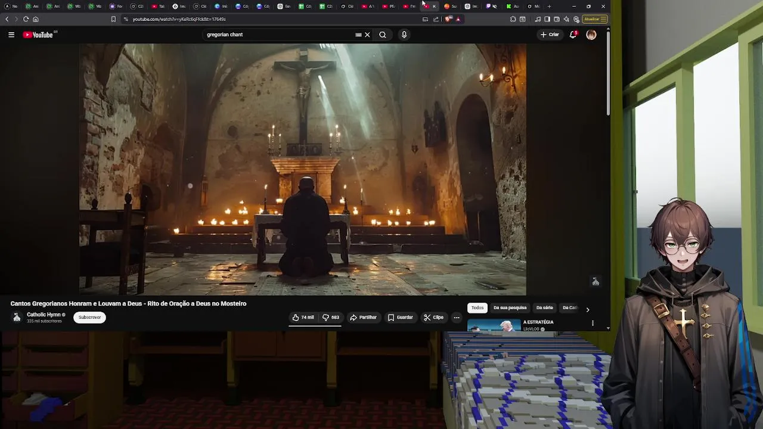Viewport: 763px width, 429px height.
Task: Reload the page
Action: point(26,19)
